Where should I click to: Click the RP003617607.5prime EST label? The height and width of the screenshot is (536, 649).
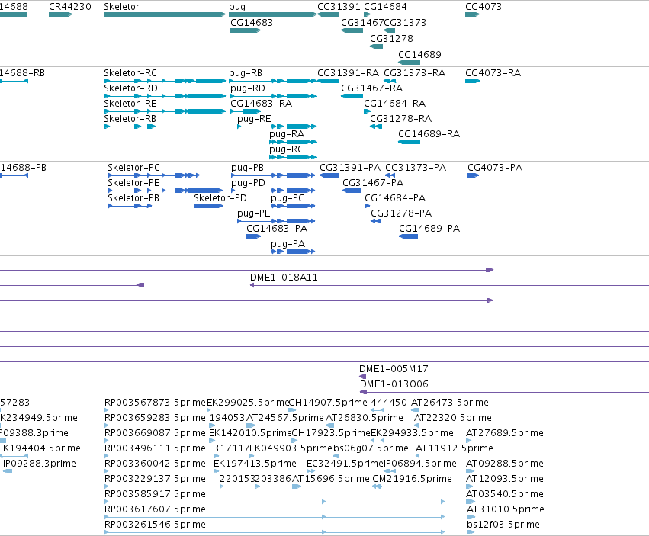pos(155,509)
